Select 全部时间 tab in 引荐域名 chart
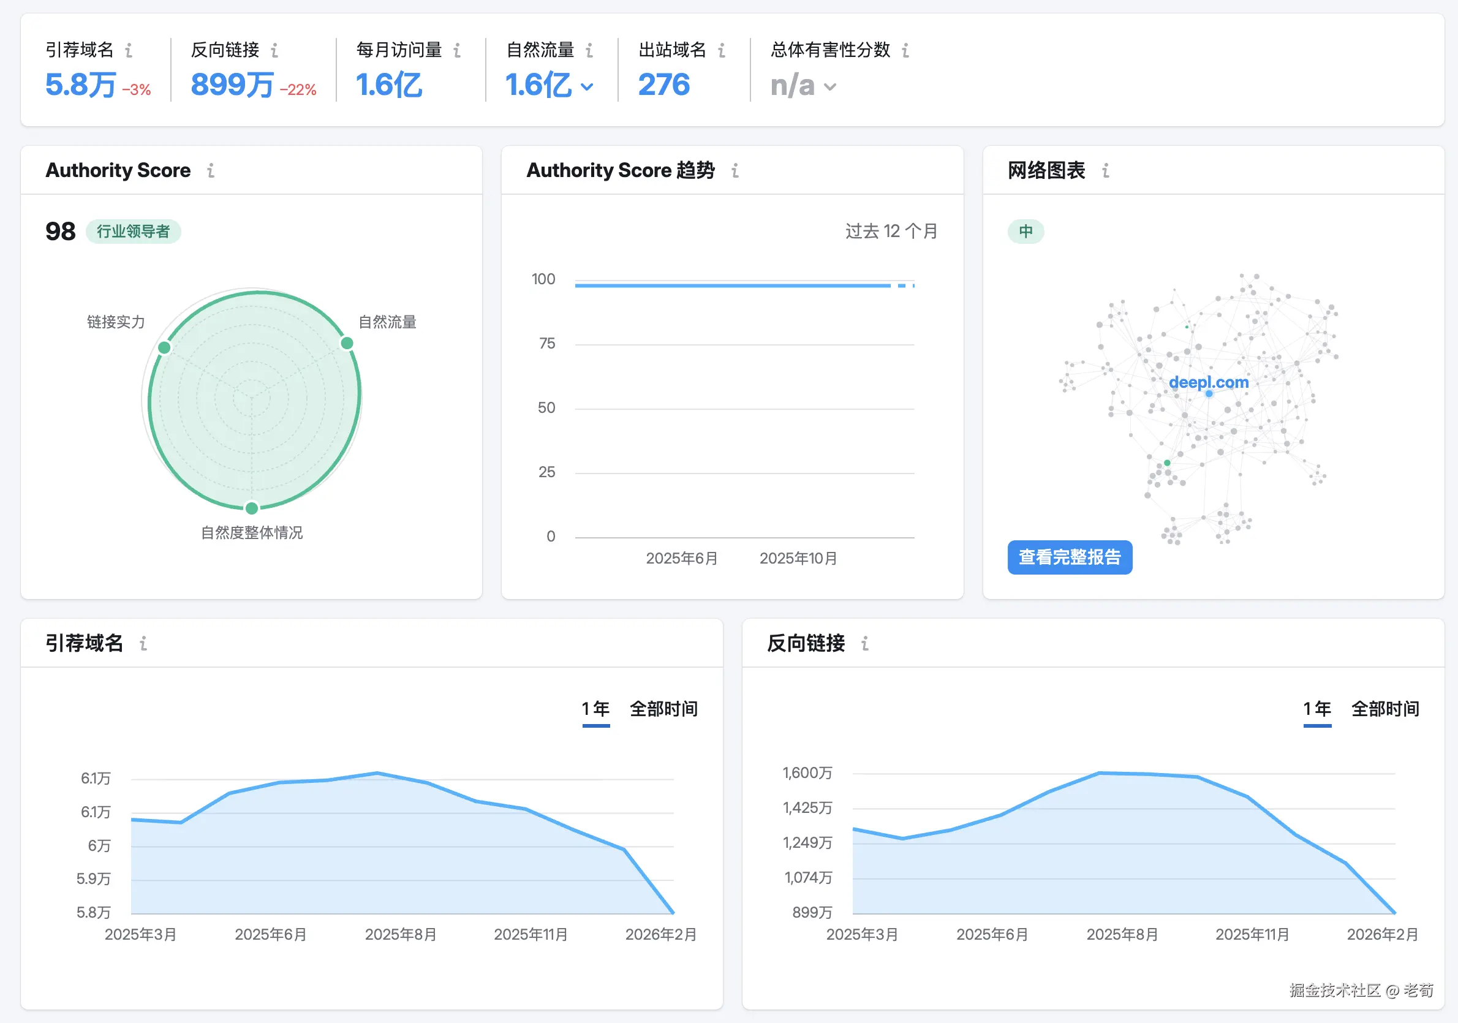The width and height of the screenshot is (1458, 1023). click(663, 709)
